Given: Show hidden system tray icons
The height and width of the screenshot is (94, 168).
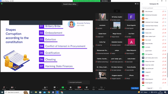Looking at the screenshot, I should tap(150, 92).
